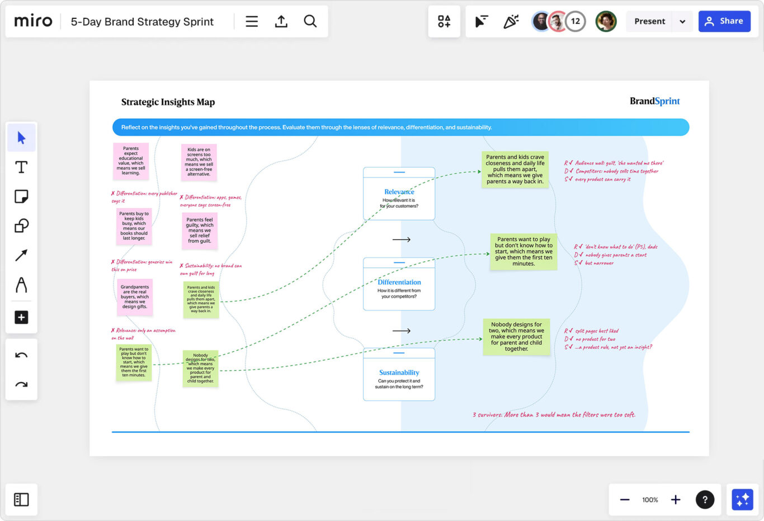Viewport: 764px width, 521px height.
Task: Launch the AI assistant sparkle button
Action: (742, 500)
